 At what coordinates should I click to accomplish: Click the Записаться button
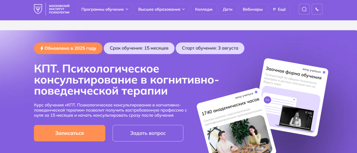coord(70,133)
